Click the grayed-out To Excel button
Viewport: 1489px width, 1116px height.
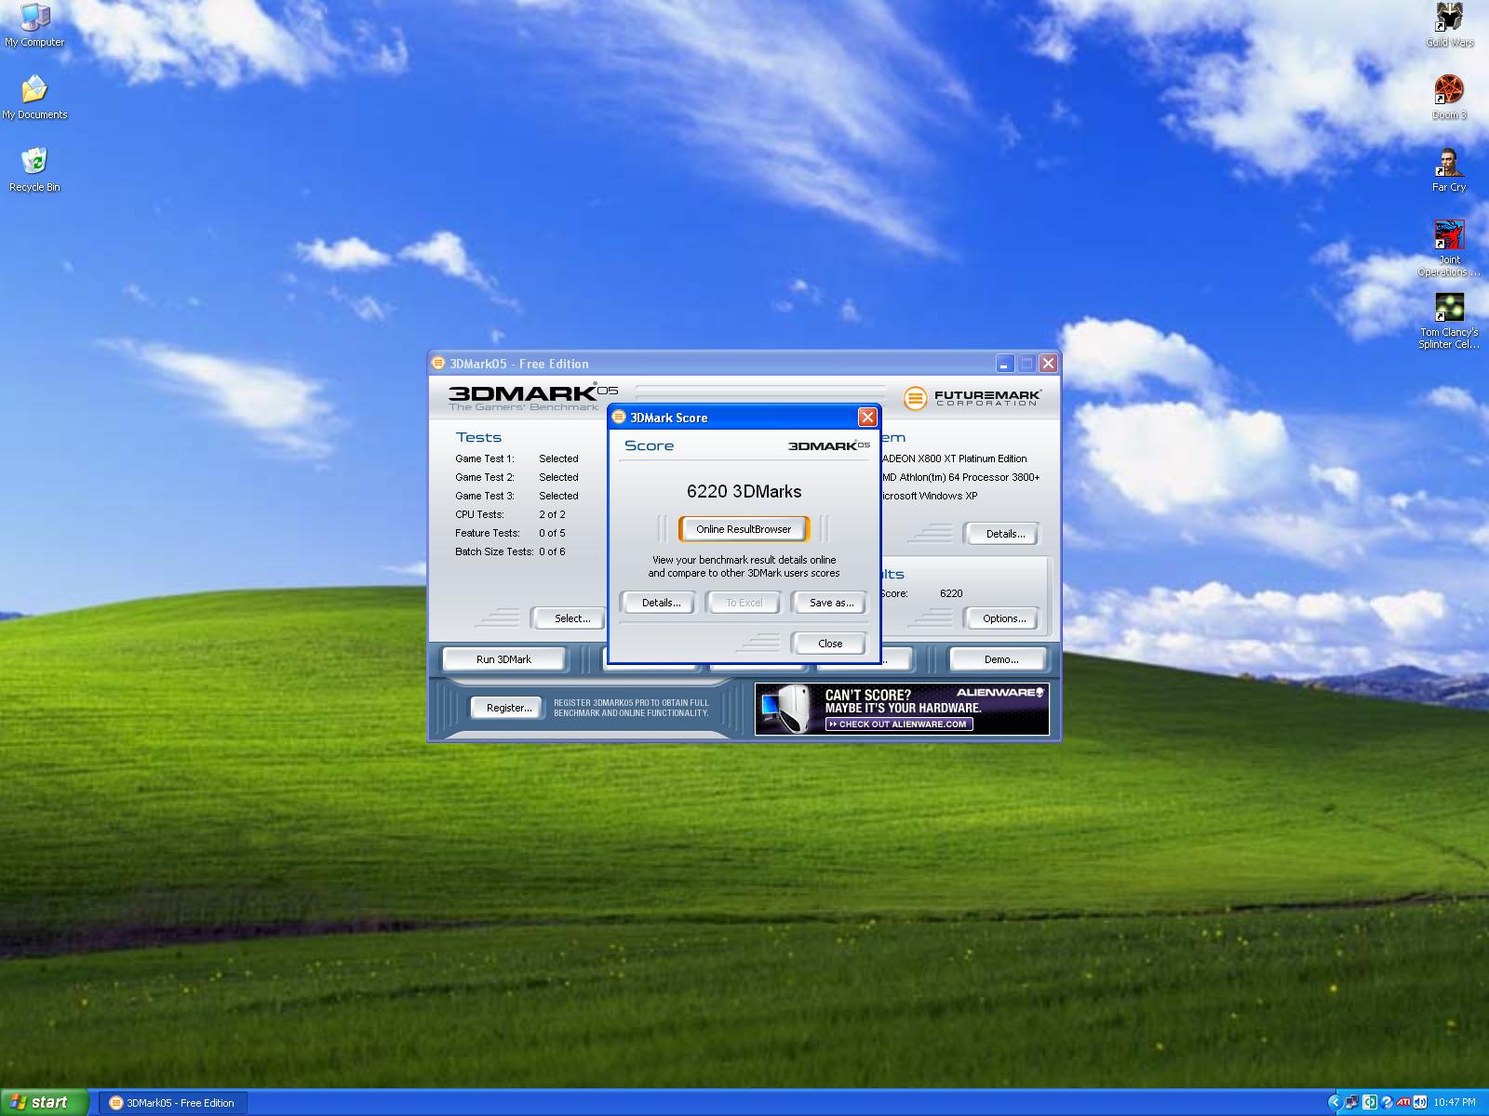tap(744, 603)
